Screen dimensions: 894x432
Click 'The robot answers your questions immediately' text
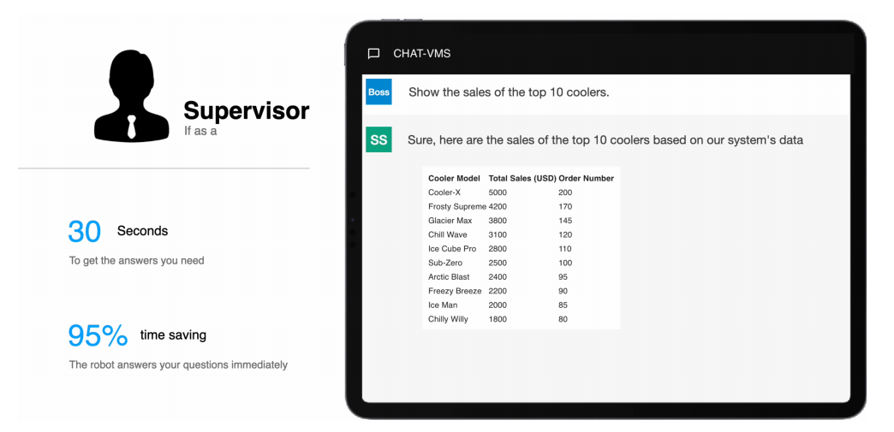click(x=178, y=364)
